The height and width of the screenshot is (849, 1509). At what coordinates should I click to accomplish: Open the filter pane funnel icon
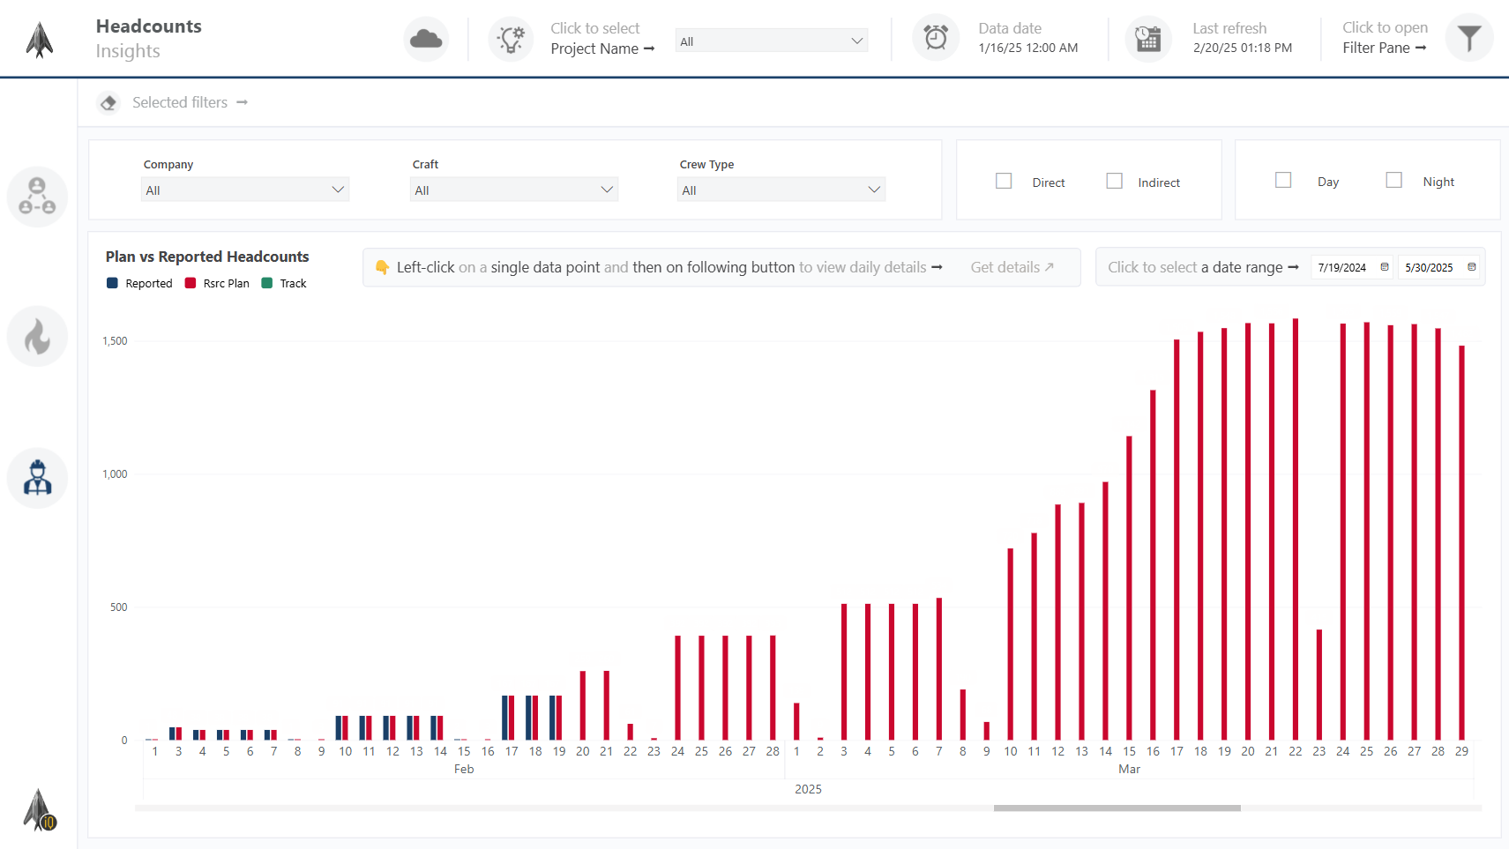point(1469,38)
